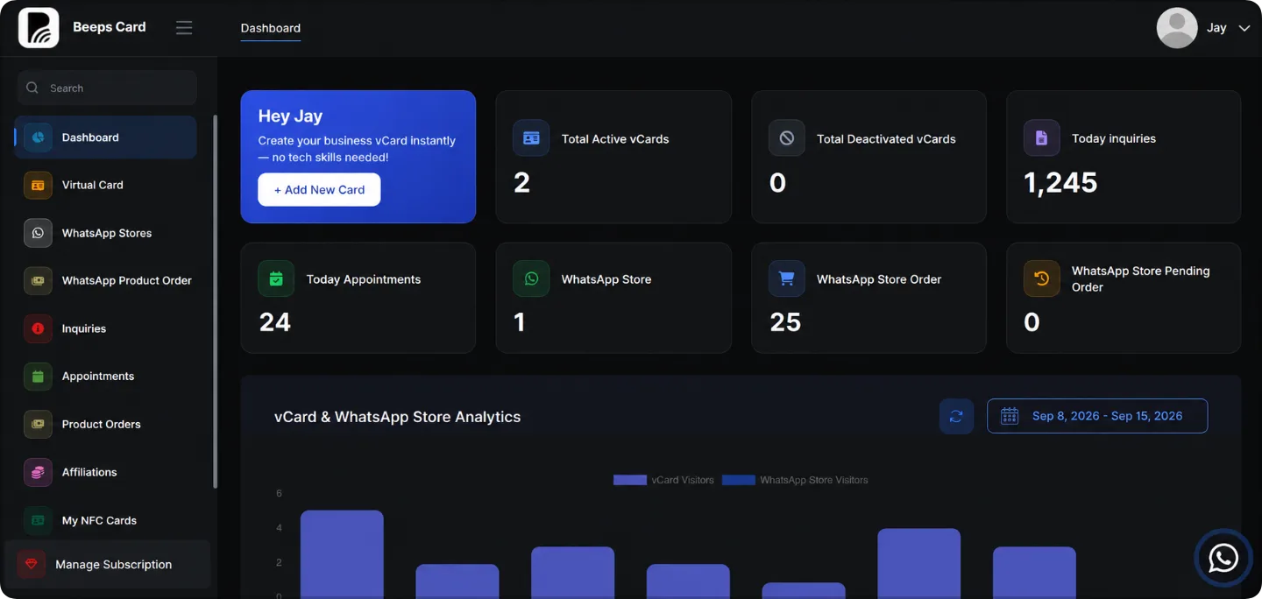Go to Inquiries menu item
The width and height of the screenshot is (1262, 599).
coord(105,328)
